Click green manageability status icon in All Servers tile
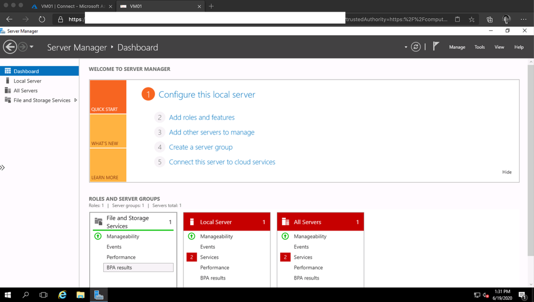Viewport: 534px width, 302px height. pyautogui.click(x=285, y=236)
